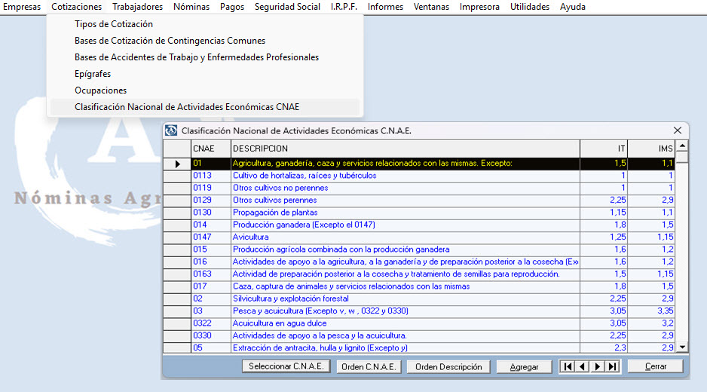Open the Seguridad Social menu
Image resolution: width=707 pixels, height=392 pixels.
[287, 7]
